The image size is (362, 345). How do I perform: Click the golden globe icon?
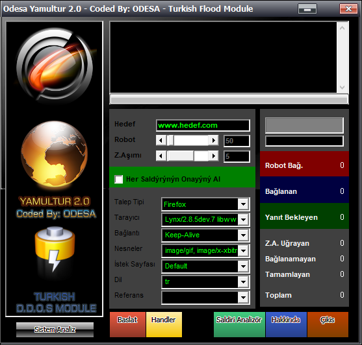click(x=54, y=154)
